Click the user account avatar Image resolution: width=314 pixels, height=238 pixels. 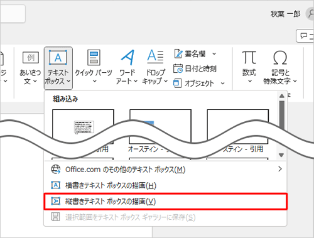(310, 14)
